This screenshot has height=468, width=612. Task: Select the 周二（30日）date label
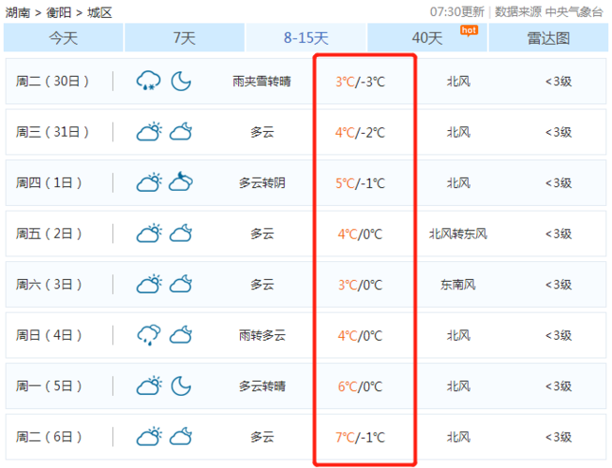[x=52, y=81]
